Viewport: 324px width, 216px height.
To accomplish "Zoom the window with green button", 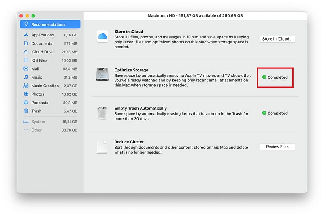I will click(x=33, y=16).
